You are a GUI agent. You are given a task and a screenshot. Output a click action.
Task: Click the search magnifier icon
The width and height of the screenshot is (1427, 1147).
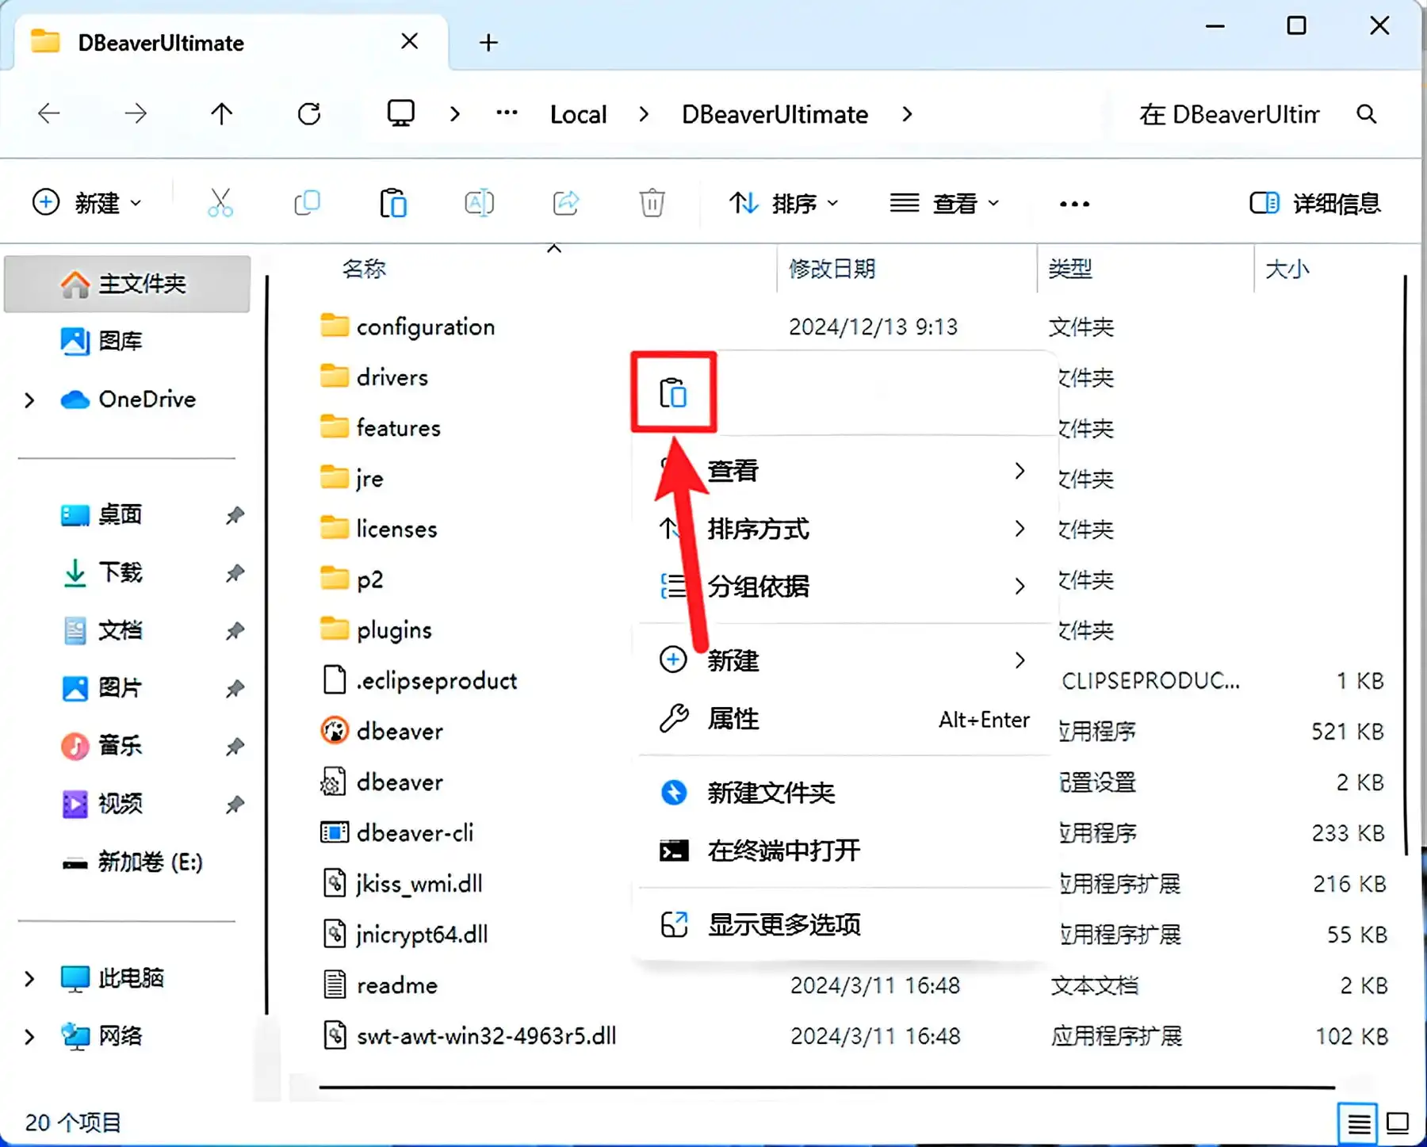(1366, 114)
